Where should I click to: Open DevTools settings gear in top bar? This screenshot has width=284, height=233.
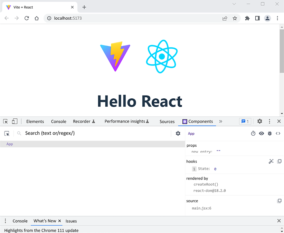pyautogui.click(x=260, y=121)
